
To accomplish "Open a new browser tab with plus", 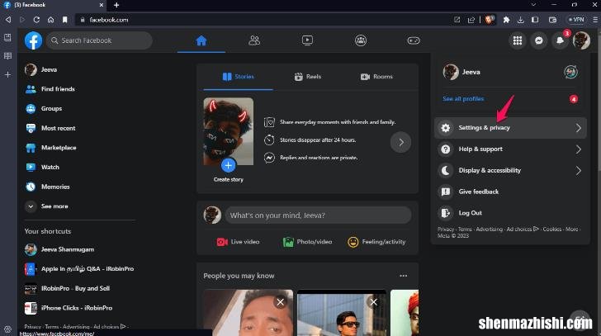I will [116, 5].
